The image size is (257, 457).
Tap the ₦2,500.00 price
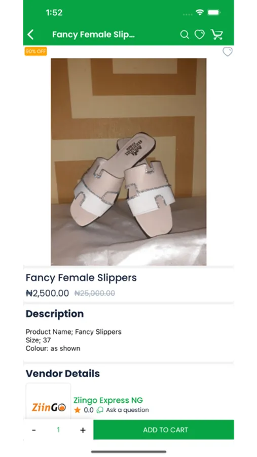(47, 293)
